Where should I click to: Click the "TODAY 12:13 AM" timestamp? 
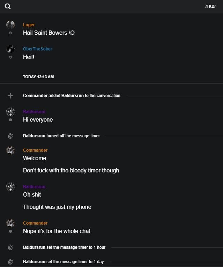38,77
